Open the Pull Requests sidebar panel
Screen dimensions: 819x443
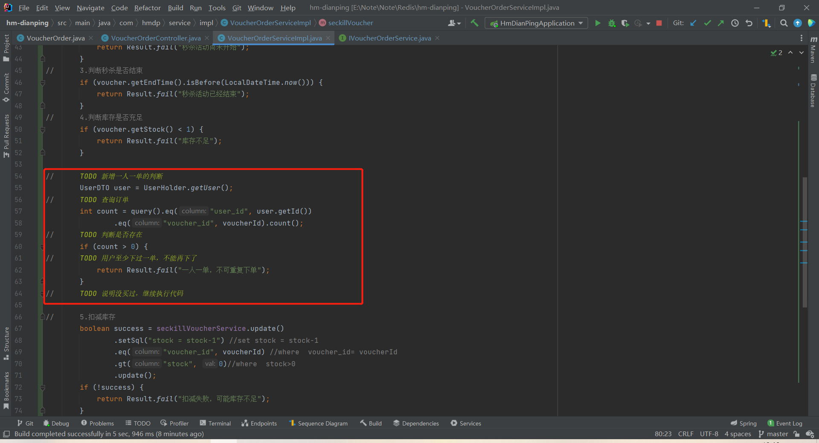click(6, 136)
